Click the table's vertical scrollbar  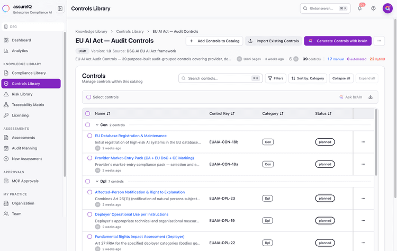click(x=376, y=142)
